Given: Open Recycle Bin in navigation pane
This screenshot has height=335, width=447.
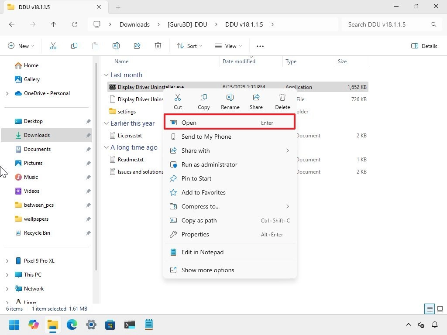Looking at the screenshot, I should [x=47, y=233].
